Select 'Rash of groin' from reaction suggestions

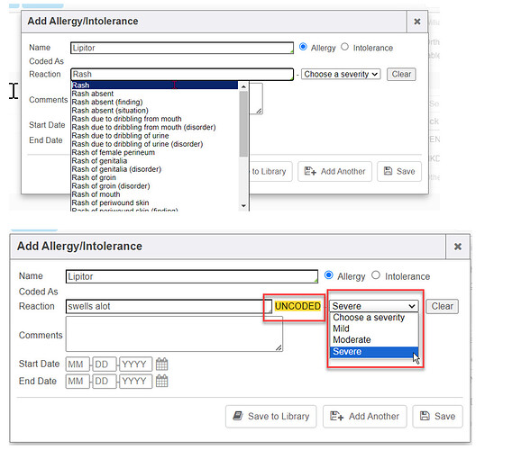(x=94, y=177)
